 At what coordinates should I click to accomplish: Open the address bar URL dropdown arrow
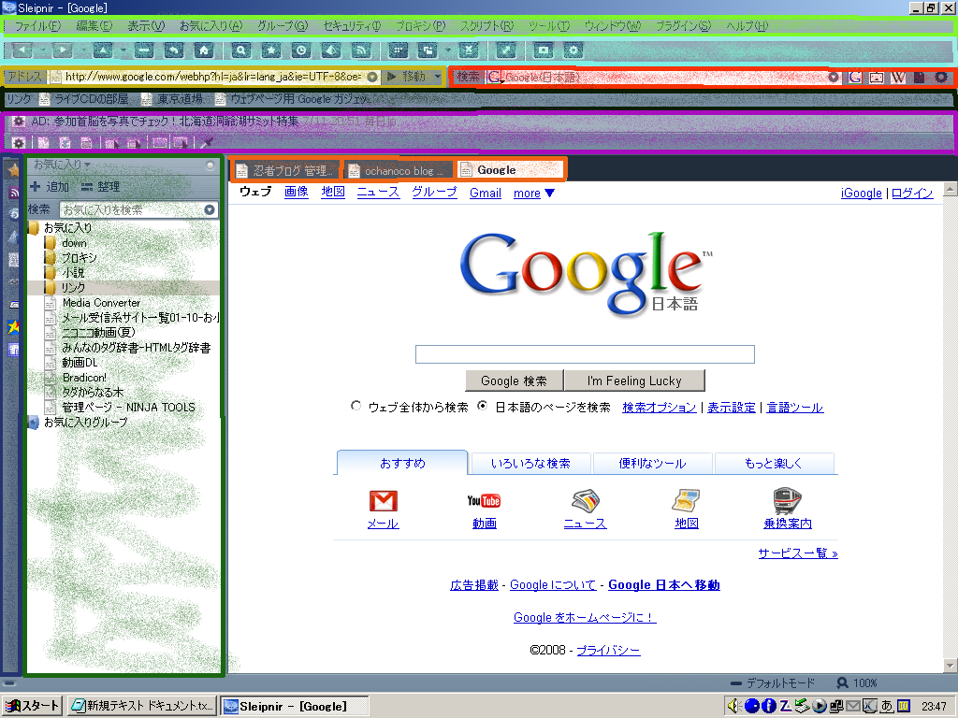(372, 77)
